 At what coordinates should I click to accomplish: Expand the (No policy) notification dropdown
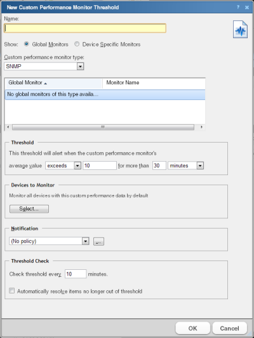(85, 241)
